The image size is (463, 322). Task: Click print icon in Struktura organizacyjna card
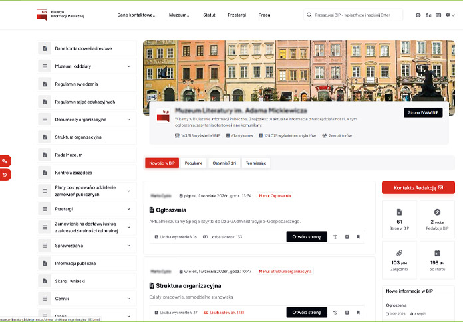click(347, 313)
